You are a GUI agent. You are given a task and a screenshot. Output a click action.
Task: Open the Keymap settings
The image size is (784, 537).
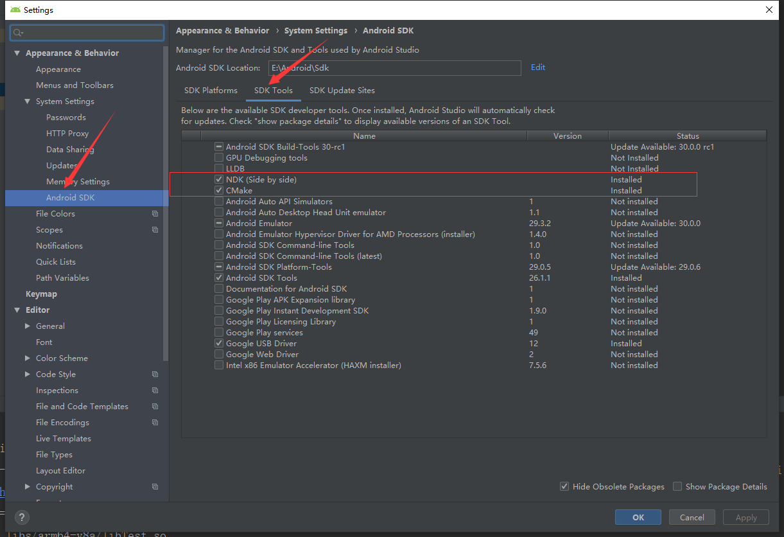click(x=41, y=294)
